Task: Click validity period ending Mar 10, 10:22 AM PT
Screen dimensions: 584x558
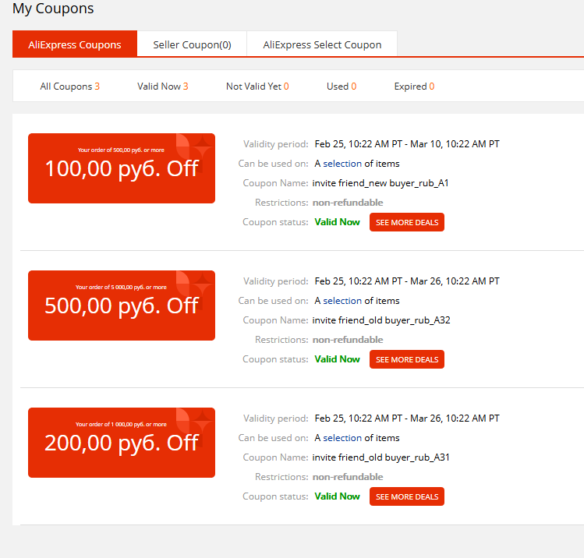Action: (x=407, y=144)
